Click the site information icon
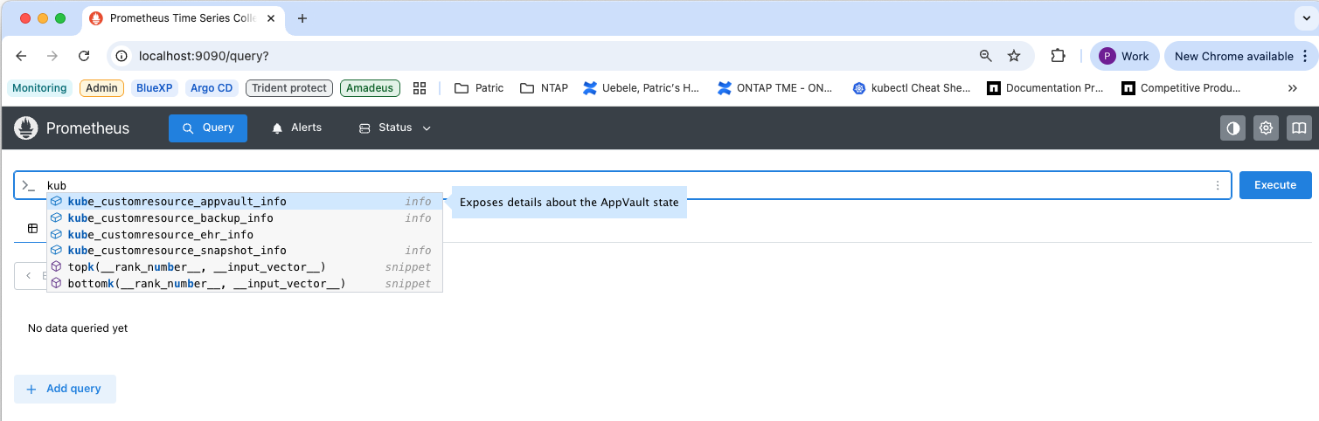 (122, 56)
